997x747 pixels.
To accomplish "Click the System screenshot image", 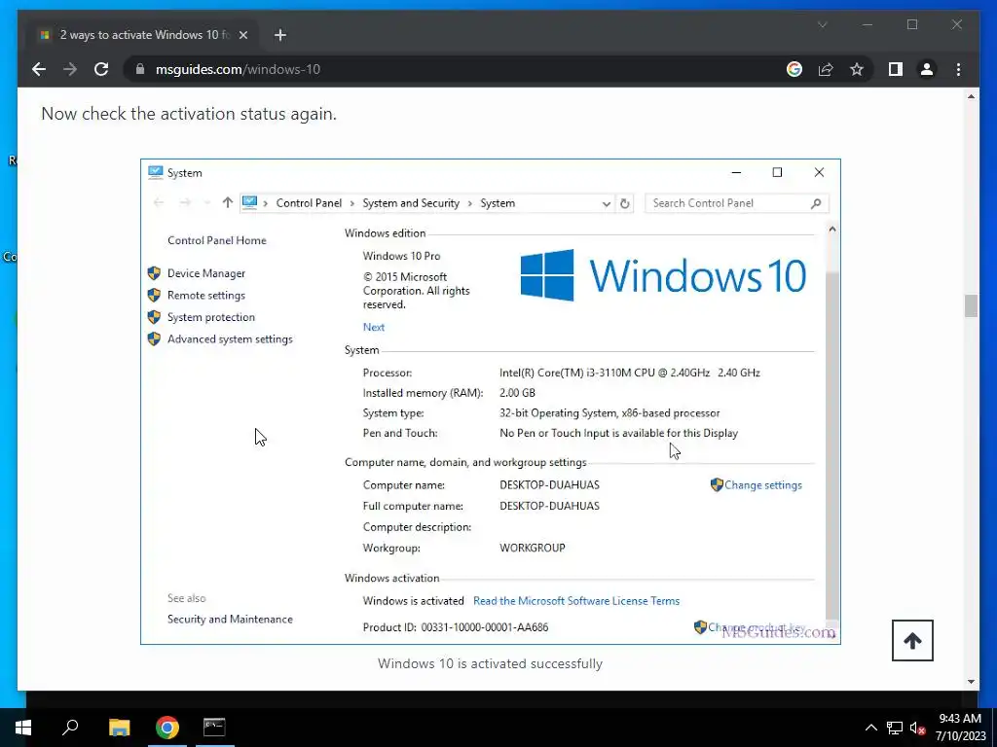I will click(x=491, y=402).
